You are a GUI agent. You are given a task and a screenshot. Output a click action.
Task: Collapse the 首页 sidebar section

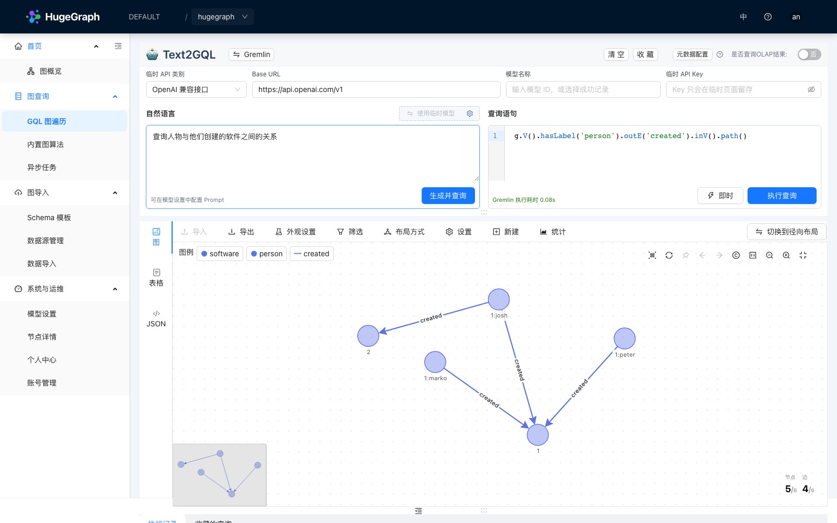click(96, 46)
